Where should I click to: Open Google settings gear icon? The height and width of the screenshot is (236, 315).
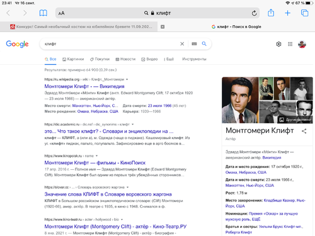(278, 44)
